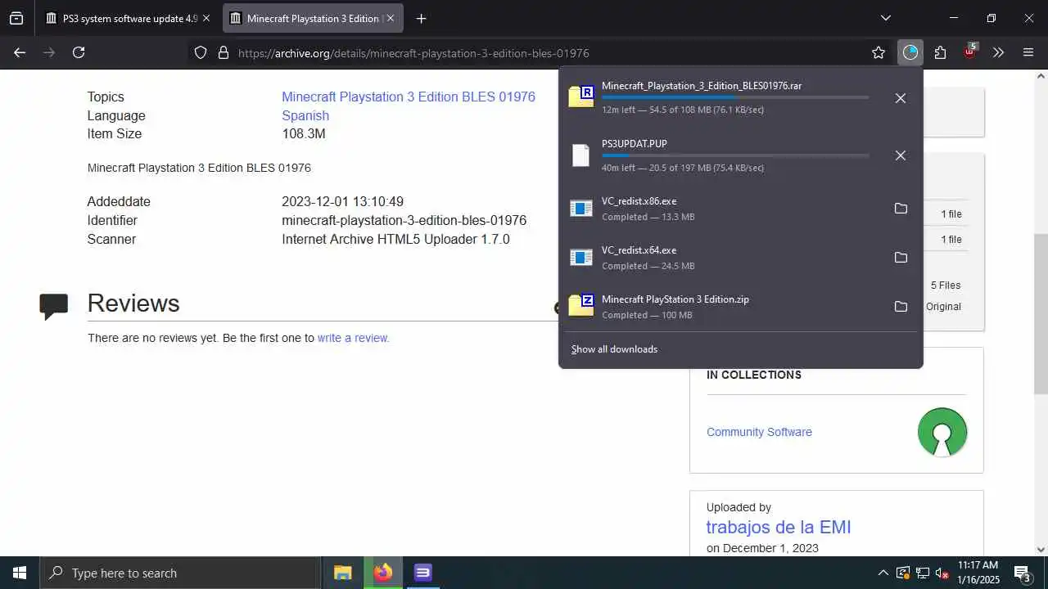Show hidden system tray icons
This screenshot has height=589, width=1048.
[883, 573]
